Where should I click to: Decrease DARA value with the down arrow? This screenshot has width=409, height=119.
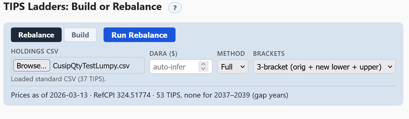[203, 69]
